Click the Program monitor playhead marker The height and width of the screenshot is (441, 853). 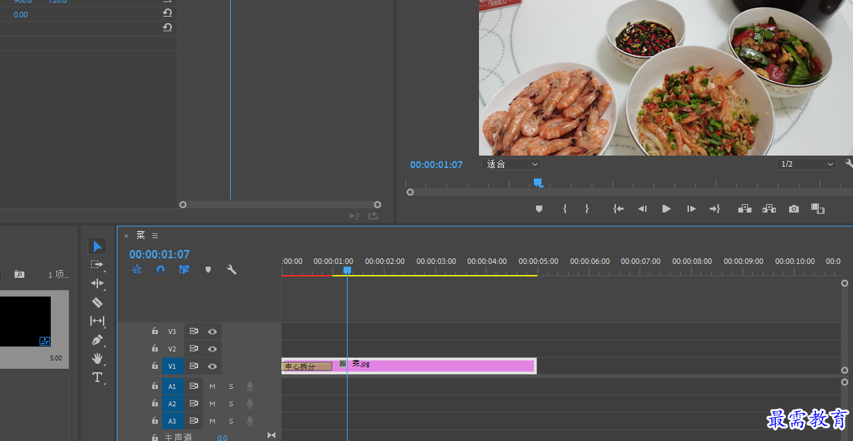[x=537, y=182]
